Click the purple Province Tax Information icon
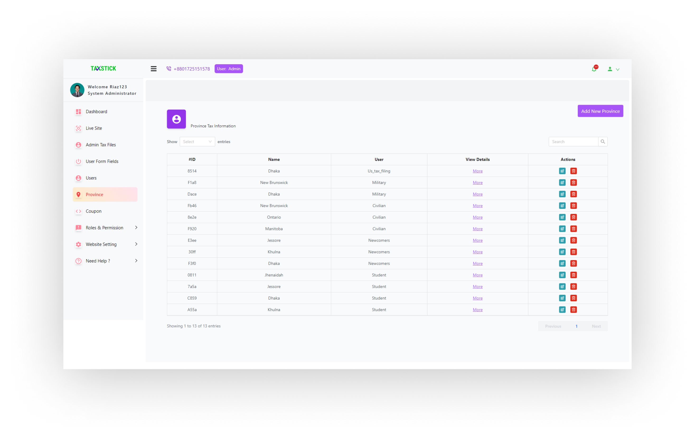The image size is (695, 437). point(176,119)
